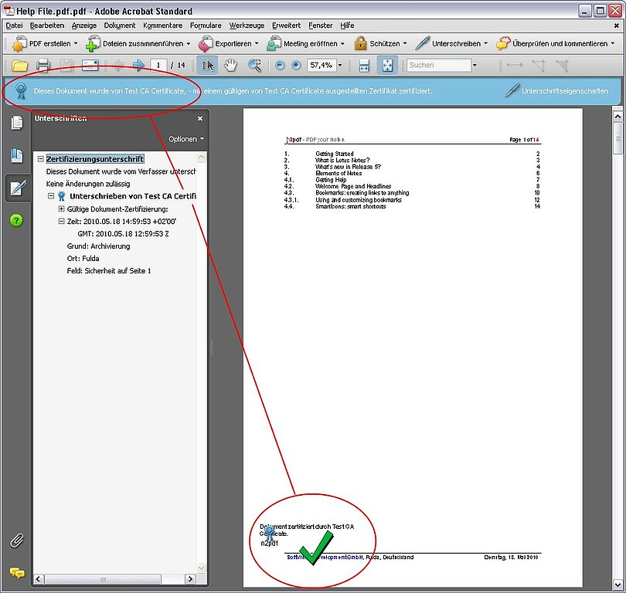This screenshot has height=593, width=626.
Task: Click the document scroll down arrow
Action: [x=617, y=585]
